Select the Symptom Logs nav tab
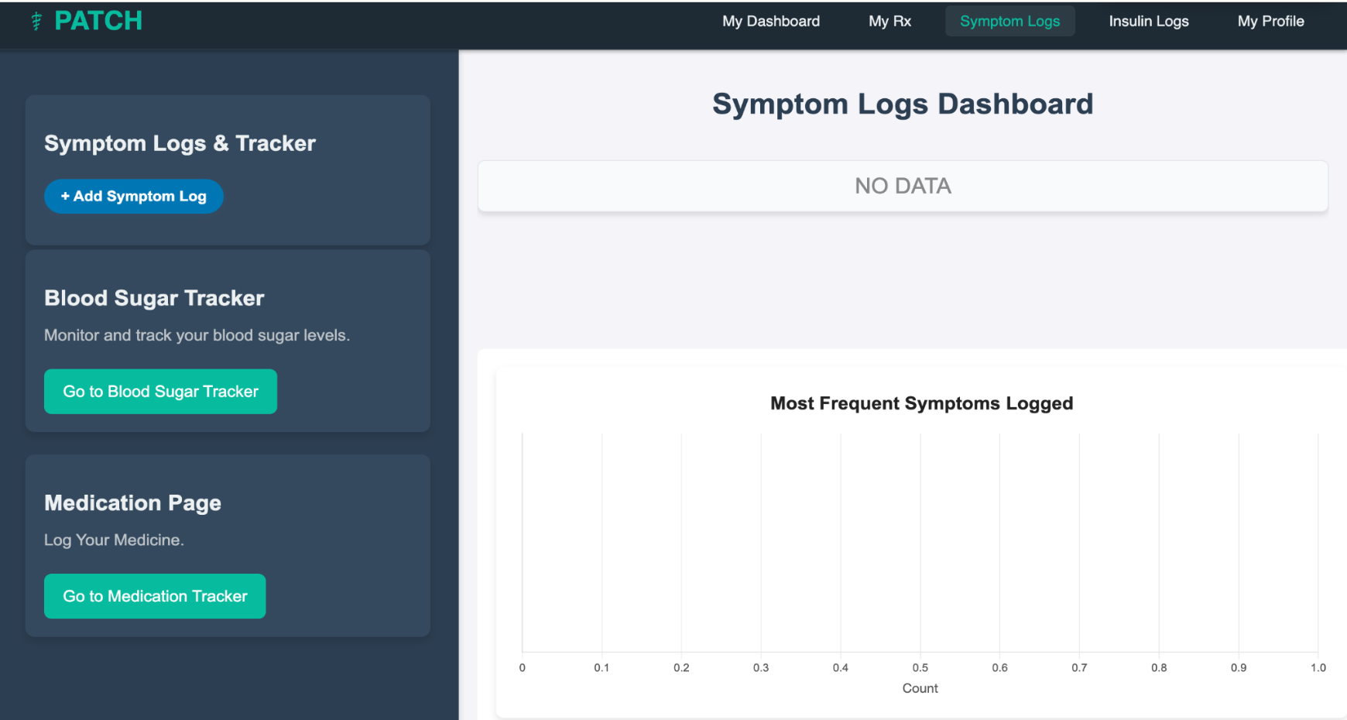This screenshot has height=720, width=1347. tap(1009, 21)
